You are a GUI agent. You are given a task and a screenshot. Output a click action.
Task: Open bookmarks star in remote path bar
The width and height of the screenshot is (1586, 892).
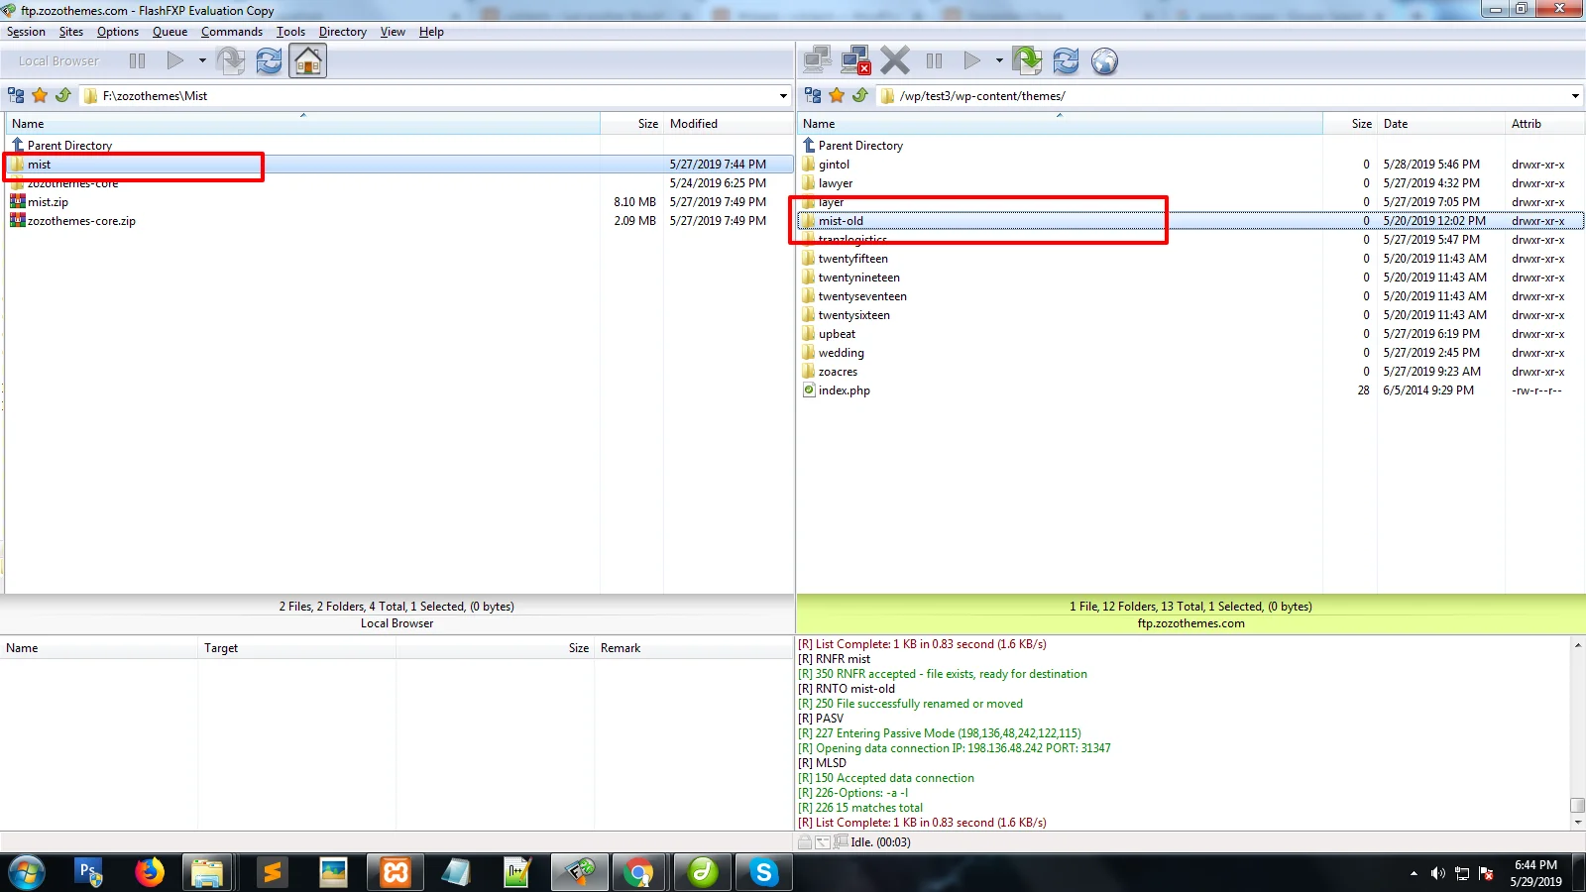[837, 96]
